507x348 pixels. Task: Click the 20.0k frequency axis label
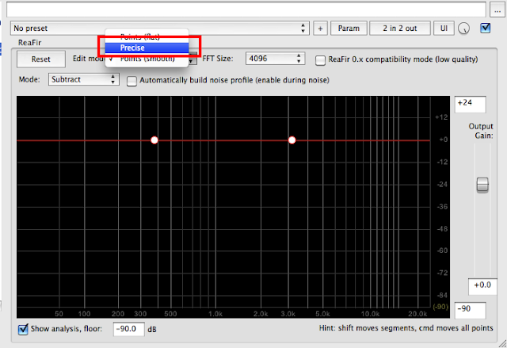pyautogui.click(x=417, y=314)
